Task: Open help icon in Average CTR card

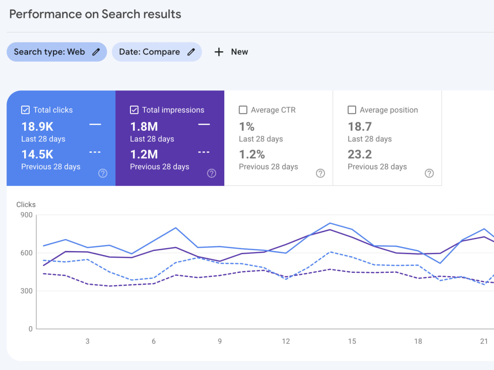Action: pos(321,173)
